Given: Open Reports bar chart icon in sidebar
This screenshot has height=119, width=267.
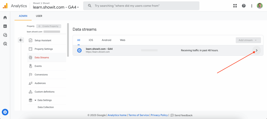Looking at the screenshot, I should click(5, 26).
